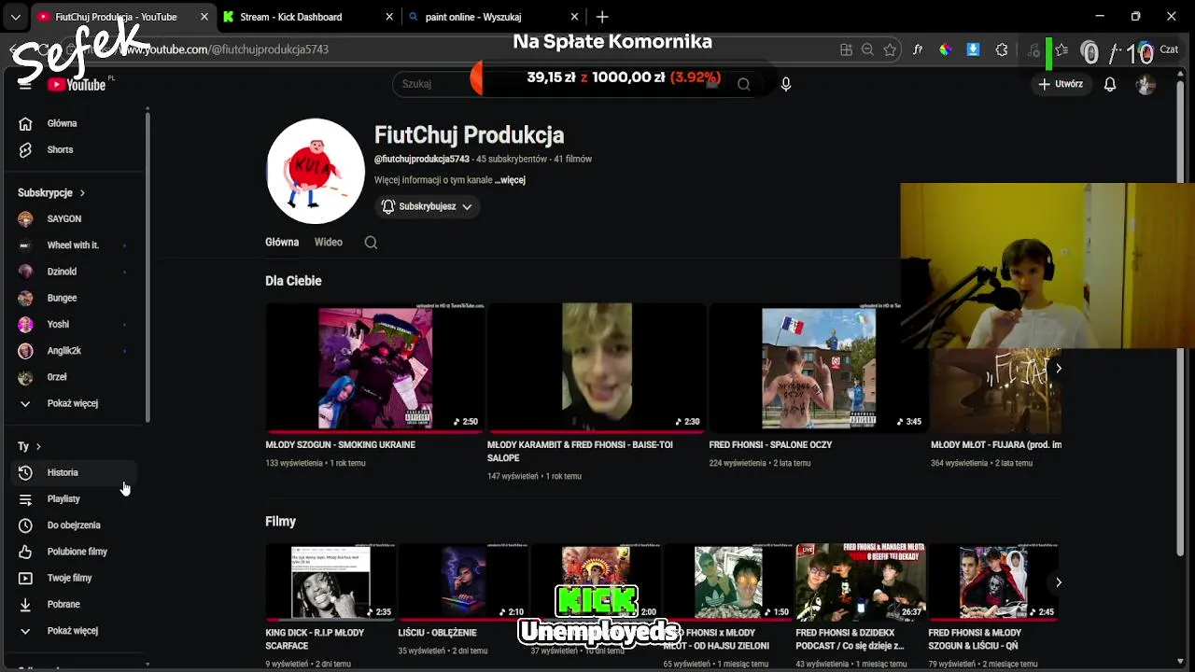This screenshot has height=672, width=1195.
Task: Open the YouTube hamburger guide menu
Action: (x=25, y=84)
